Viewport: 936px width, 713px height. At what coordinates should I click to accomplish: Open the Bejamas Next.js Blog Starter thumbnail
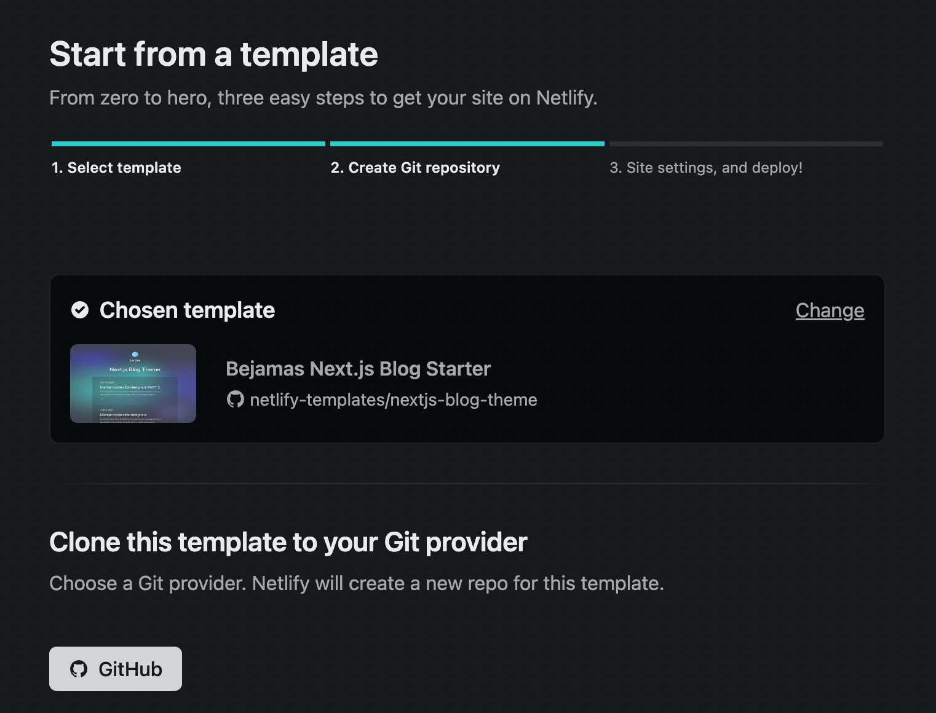point(133,384)
